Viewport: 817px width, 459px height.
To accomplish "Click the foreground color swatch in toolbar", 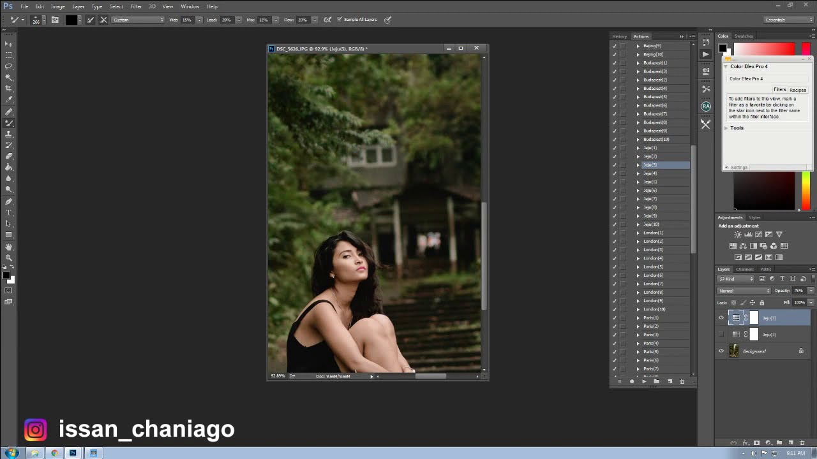I will 6,275.
